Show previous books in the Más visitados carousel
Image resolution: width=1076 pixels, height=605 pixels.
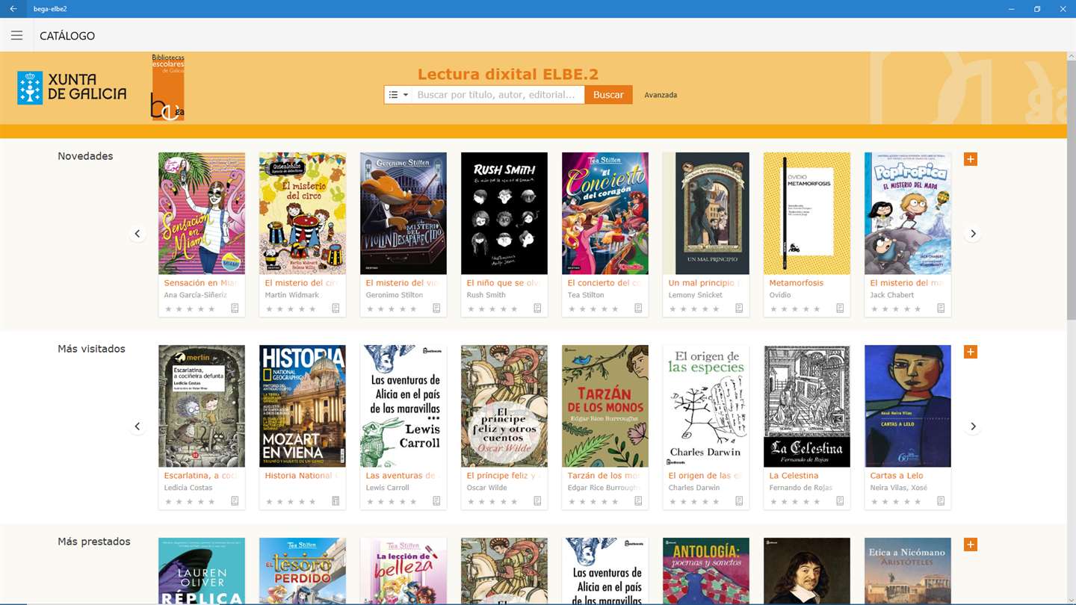(x=137, y=426)
